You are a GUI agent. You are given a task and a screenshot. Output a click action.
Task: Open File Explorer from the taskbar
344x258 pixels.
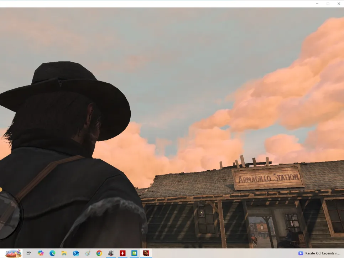coord(64,253)
